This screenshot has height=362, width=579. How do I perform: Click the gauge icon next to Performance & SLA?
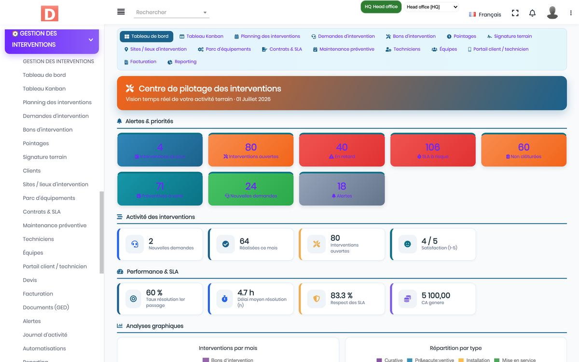point(120,272)
